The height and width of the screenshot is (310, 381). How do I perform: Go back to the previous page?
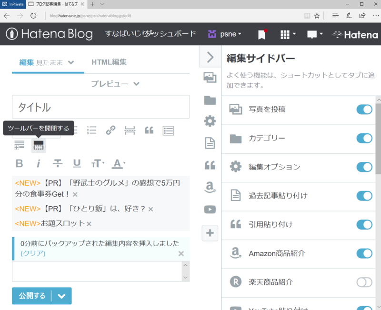7,16
